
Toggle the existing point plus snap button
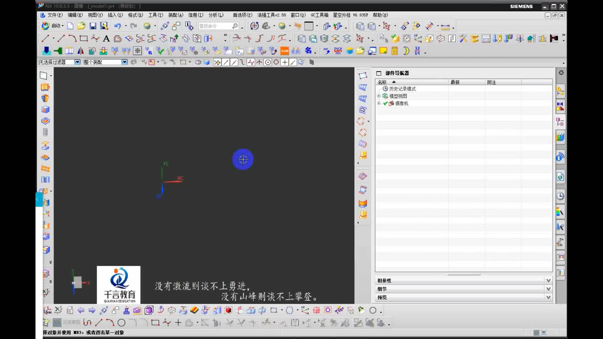click(285, 62)
